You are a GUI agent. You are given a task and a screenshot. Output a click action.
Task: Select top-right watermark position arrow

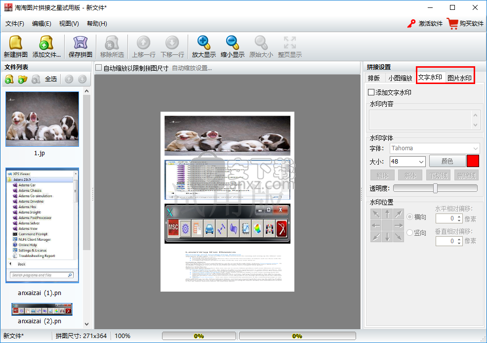click(x=399, y=214)
